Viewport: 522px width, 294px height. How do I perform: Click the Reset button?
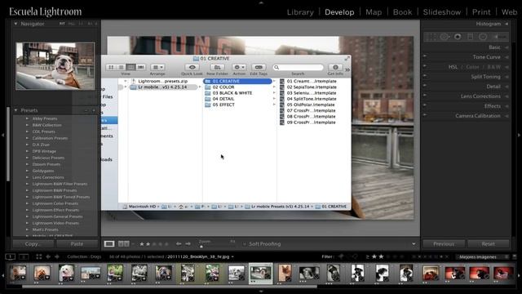click(488, 244)
